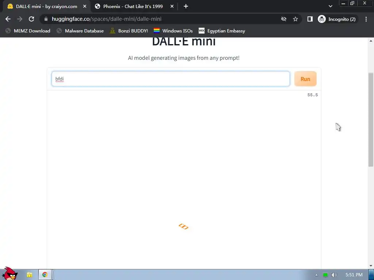This screenshot has height=280, width=374.
Task: Open the Egyptian Embassy bookmark
Action: (x=222, y=31)
